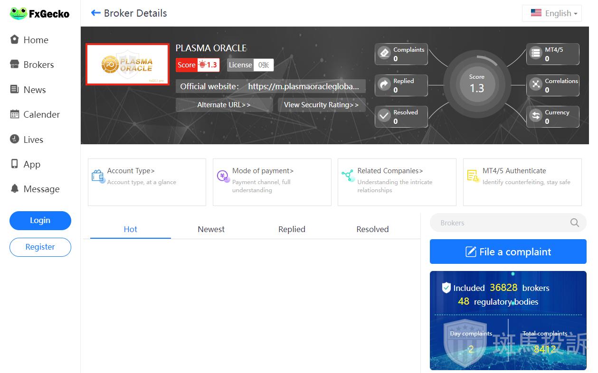Screen dimensions: 598x373
Task: Click the blue Login button
Action: tap(40, 220)
